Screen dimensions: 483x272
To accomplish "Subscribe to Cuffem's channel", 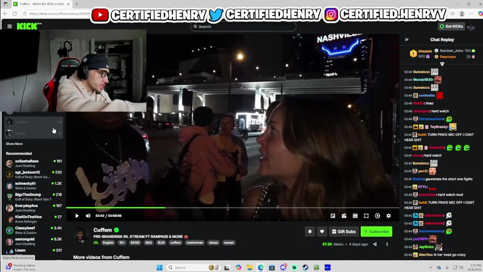I will pos(376,232).
